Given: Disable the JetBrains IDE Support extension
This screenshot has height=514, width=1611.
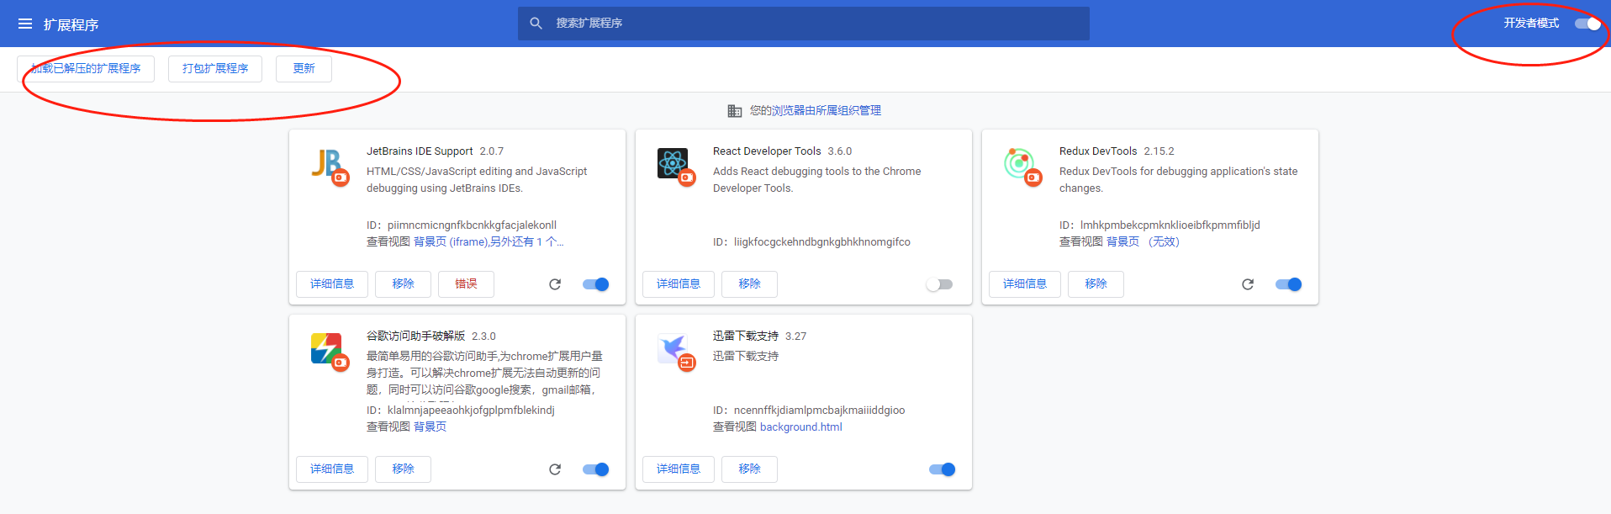Looking at the screenshot, I should click(x=596, y=284).
